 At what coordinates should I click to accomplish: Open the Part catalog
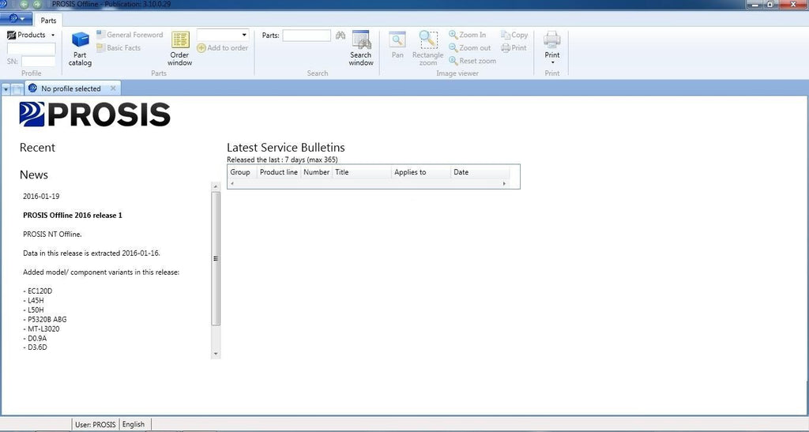pos(80,47)
